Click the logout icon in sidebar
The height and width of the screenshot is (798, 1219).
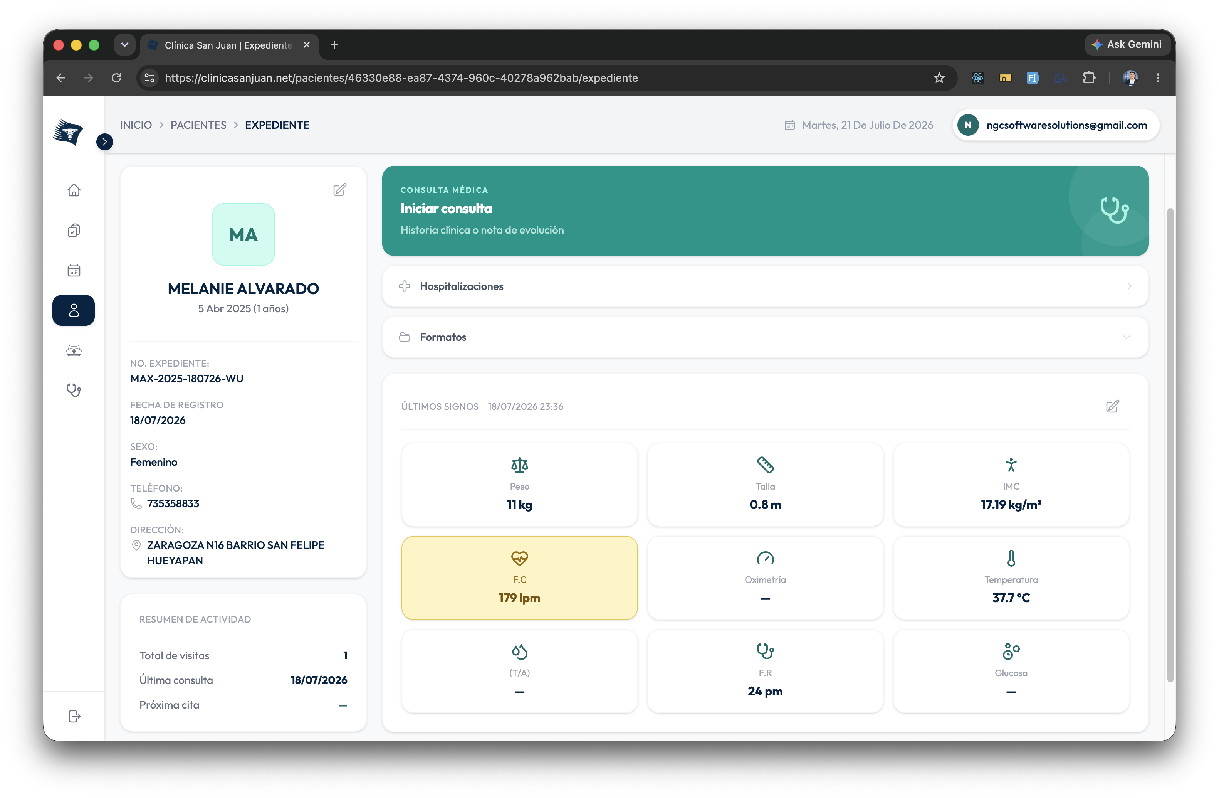click(x=75, y=716)
